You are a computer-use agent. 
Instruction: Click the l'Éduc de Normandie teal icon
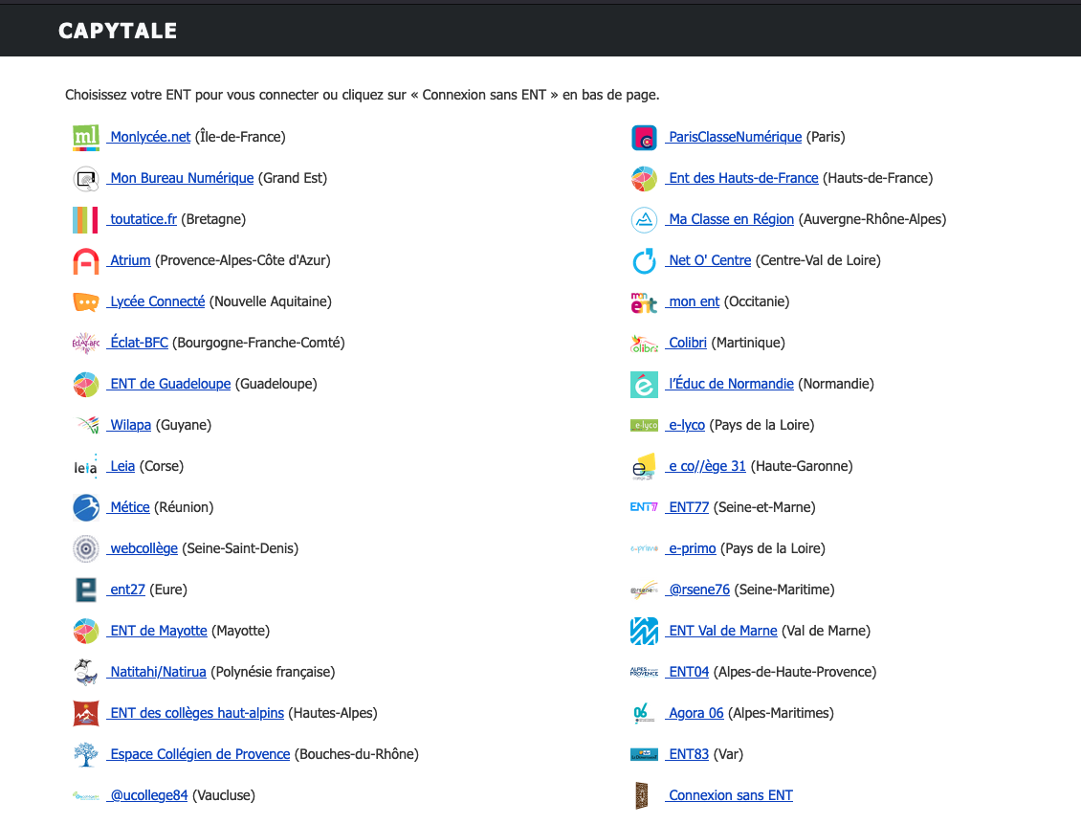[x=644, y=385]
